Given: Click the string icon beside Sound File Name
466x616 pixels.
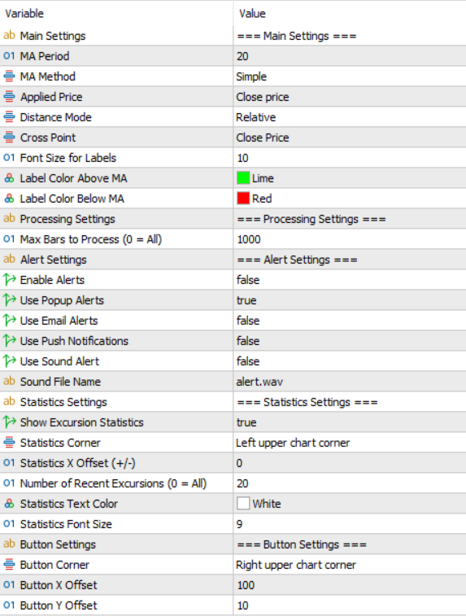Looking at the screenshot, I should [9, 382].
